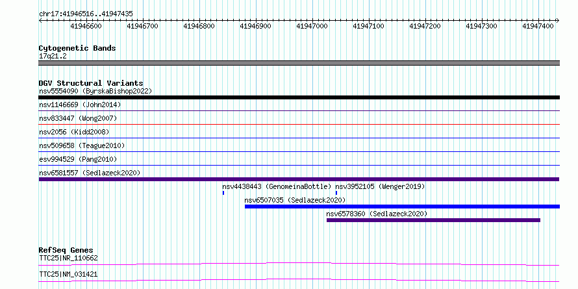
Task: Open variant nsv5554090 (ByrskaBishop2022) label
Action: (95, 91)
